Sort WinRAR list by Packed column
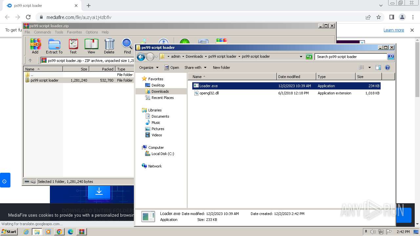420x236 pixels. (102, 69)
